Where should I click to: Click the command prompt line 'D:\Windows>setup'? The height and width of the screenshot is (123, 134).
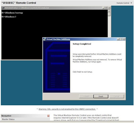[x=12, y=13]
